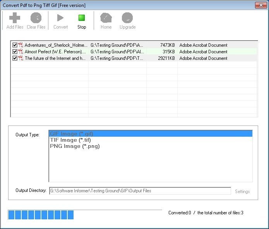Click path G:\Testing Ground\PDF\T...
This screenshot has width=269, height=229.
[117, 58]
